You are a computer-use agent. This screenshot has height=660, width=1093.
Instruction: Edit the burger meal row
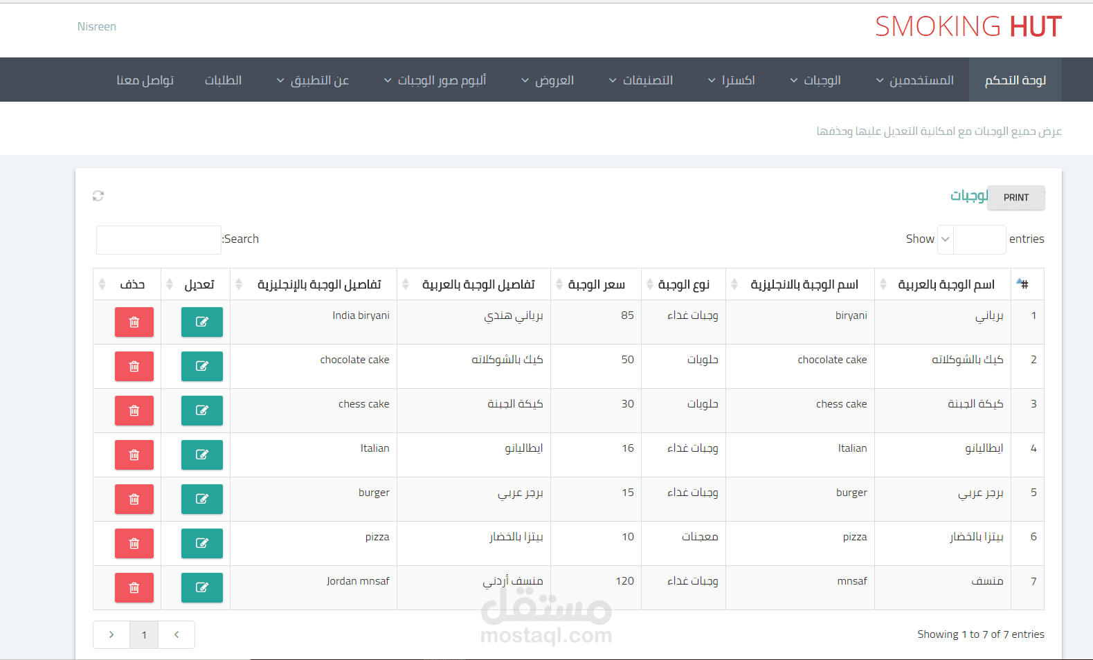coord(202,499)
